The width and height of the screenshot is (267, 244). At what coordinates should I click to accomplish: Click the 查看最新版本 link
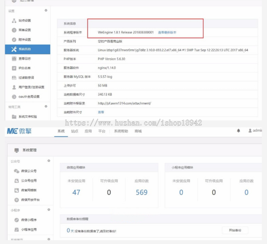pos(167,32)
